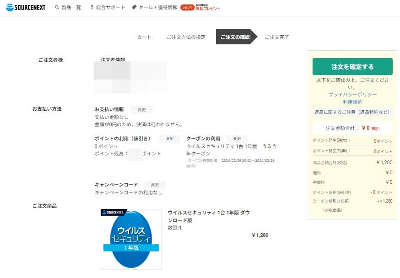Click the red うるう年 badge
The height and width of the screenshot is (278, 400).
coord(187,7)
